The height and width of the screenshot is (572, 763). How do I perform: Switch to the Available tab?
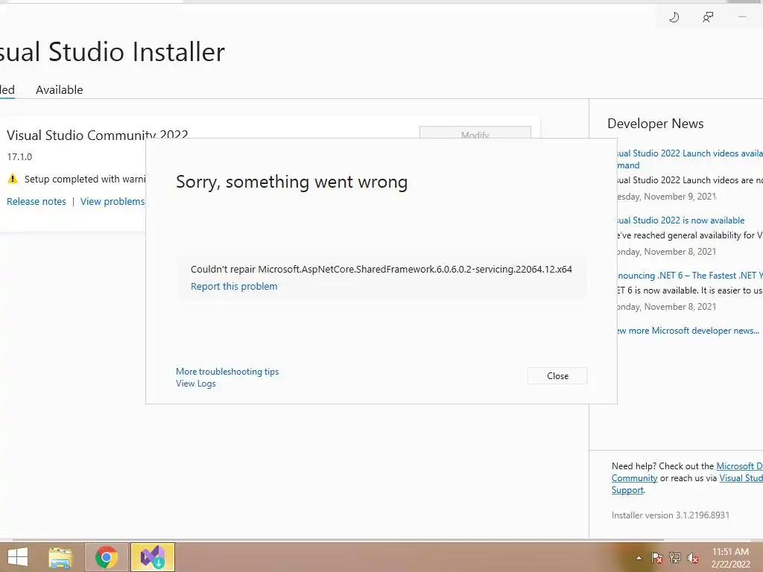60,90
